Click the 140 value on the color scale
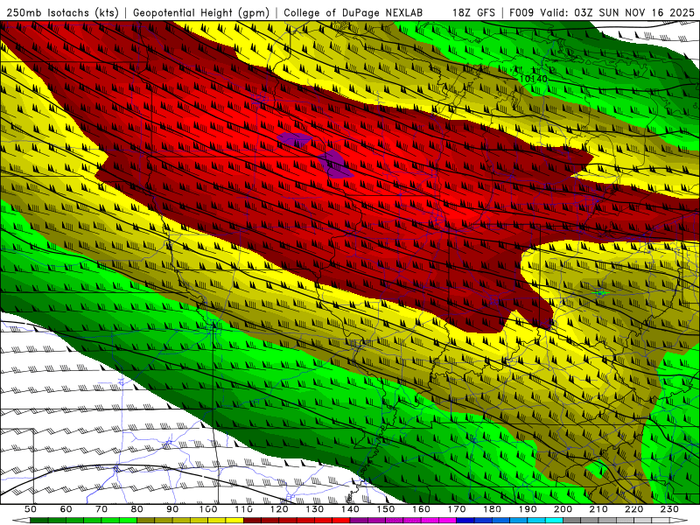Image resolution: width=700 pixels, height=525 pixels. tap(350, 509)
